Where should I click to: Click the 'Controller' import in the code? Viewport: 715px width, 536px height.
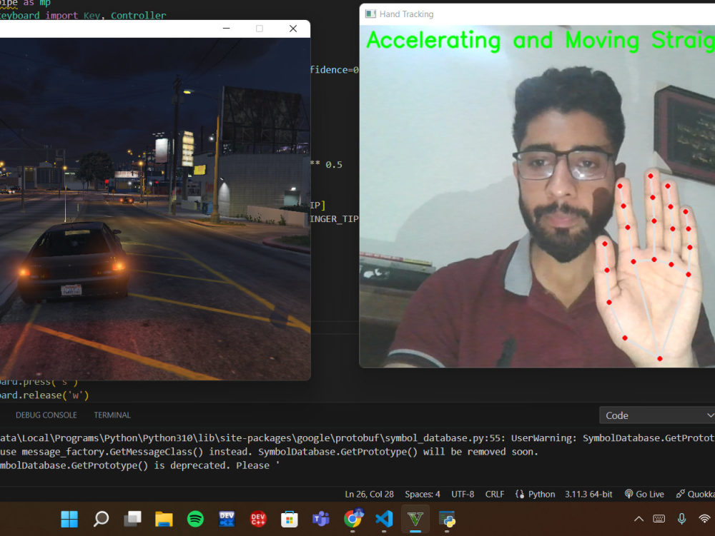[x=138, y=16]
